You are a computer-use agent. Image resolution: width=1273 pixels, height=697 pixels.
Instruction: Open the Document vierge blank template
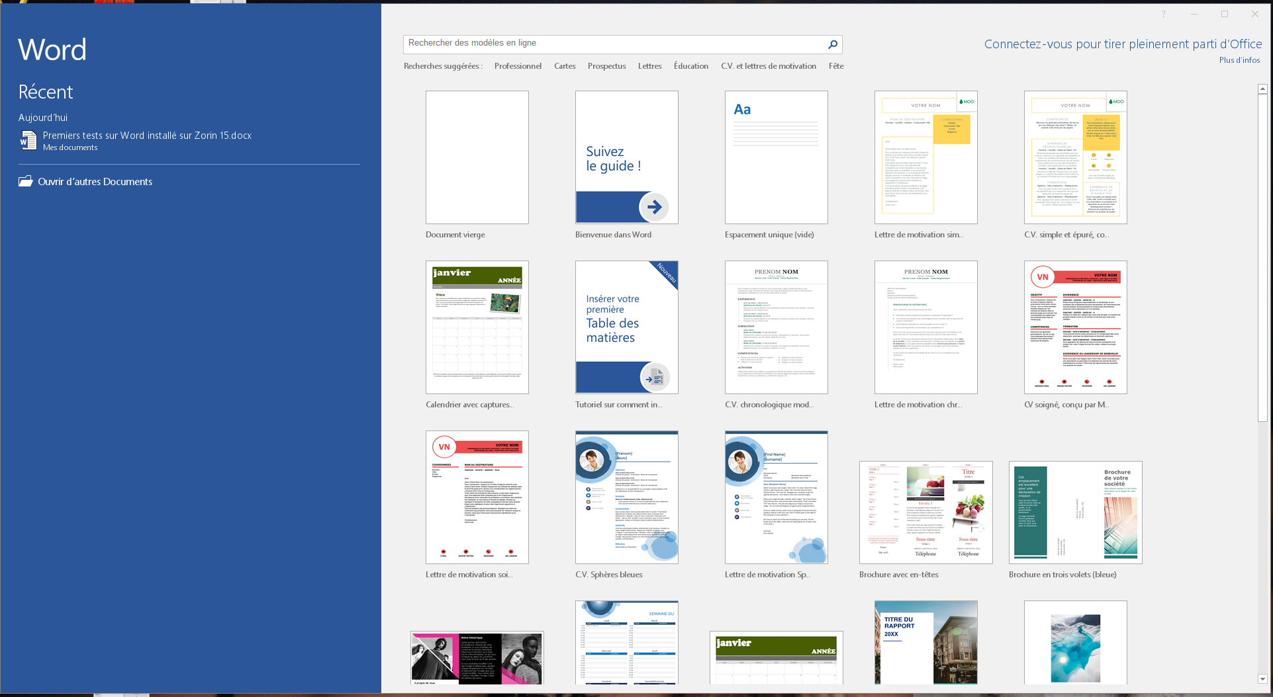coord(477,157)
